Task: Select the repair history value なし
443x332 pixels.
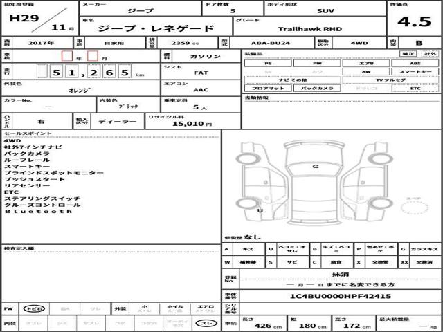Action: tap(252, 237)
